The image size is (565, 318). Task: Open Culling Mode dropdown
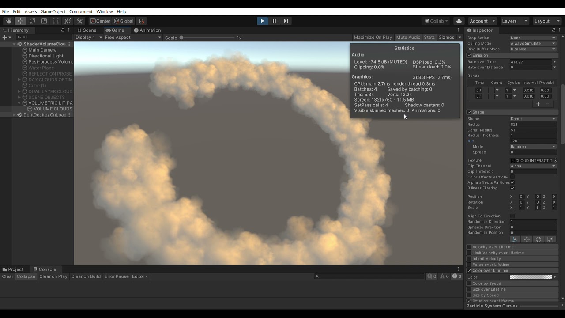pyautogui.click(x=533, y=44)
